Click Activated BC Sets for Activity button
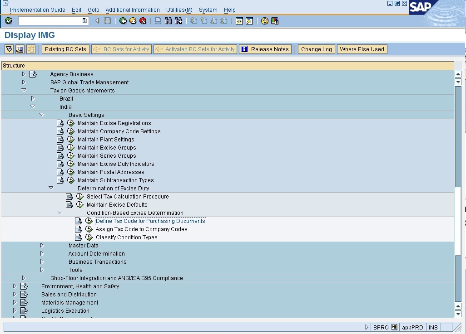The image size is (466, 334). point(195,49)
